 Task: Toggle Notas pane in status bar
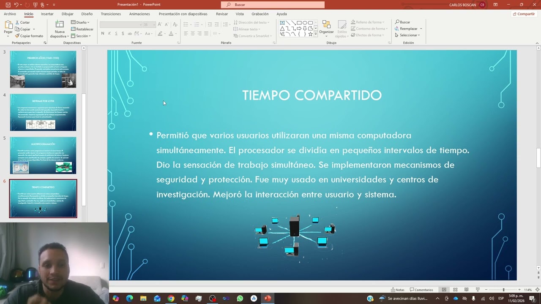(x=397, y=290)
